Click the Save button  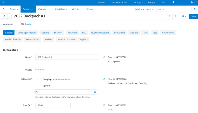click(193, 16)
